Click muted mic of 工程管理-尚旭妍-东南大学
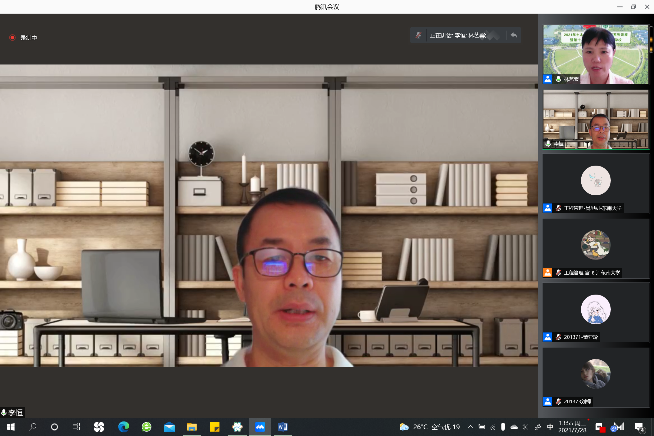This screenshot has width=654, height=436. tap(559, 208)
